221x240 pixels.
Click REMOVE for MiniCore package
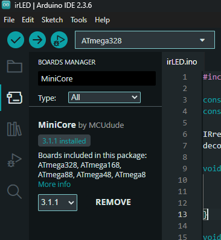[114, 202]
